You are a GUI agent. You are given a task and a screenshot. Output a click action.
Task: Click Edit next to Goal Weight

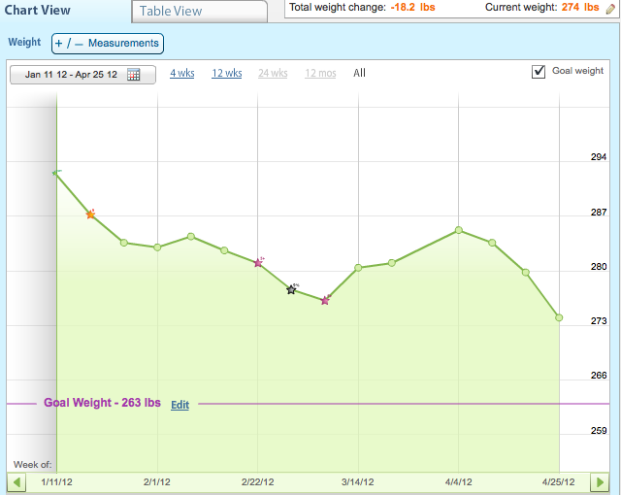(x=180, y=405)
